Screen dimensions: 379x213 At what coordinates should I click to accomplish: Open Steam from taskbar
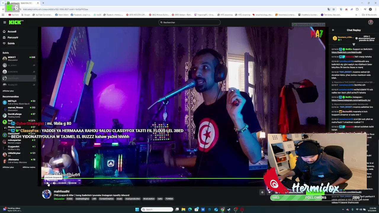click(229, 209)
